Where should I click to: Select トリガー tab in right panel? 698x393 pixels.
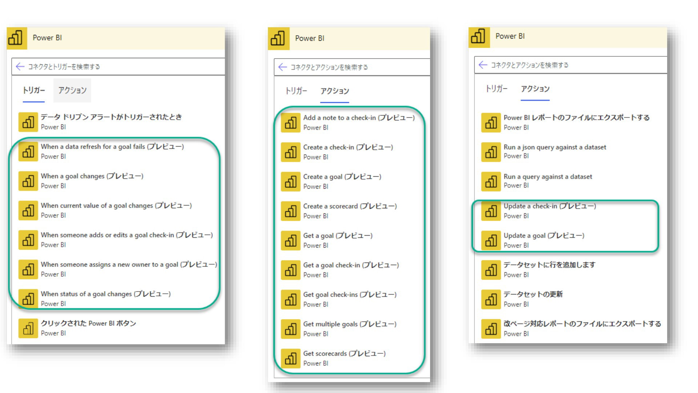tap(496, 89)
